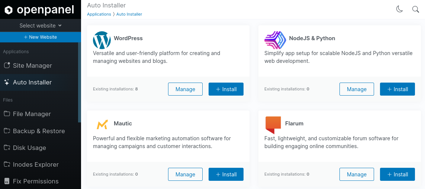Manage NodeJS & Python installations
The width and height of the screenshot is (425, 189).
coord(357,89)
